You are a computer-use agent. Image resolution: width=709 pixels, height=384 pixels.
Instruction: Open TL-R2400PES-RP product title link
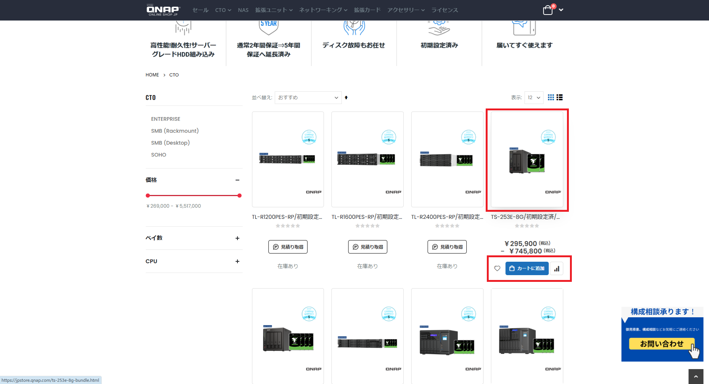(x=447, y=217)
